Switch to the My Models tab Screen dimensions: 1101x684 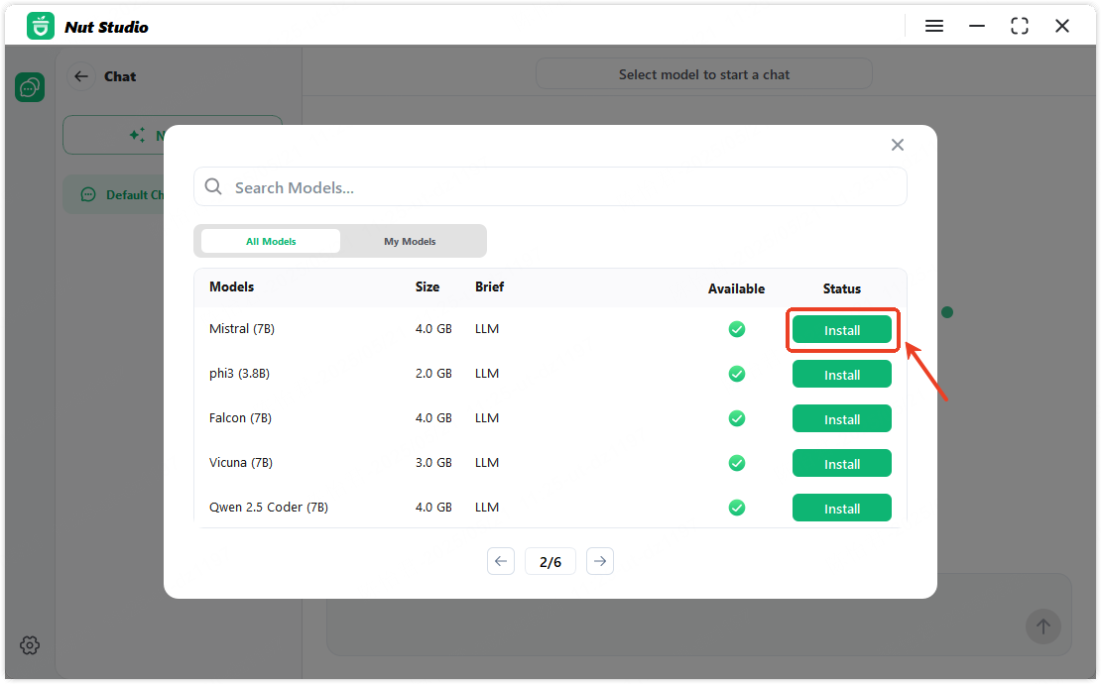[x=410, y=241]
